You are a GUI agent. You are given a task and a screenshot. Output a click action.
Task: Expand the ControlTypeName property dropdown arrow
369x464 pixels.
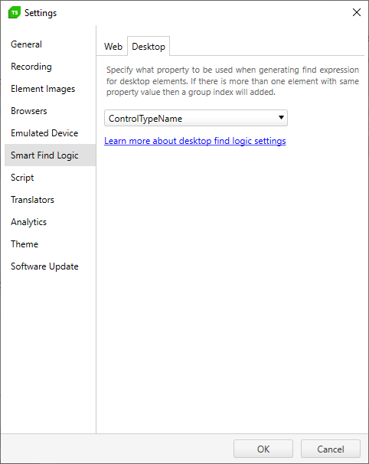click(281, 118)
